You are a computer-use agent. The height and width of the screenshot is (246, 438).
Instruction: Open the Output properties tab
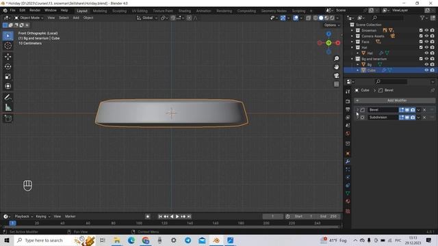point(348,109)
